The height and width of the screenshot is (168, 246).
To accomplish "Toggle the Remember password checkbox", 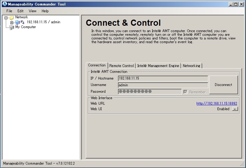I will 185,92.
